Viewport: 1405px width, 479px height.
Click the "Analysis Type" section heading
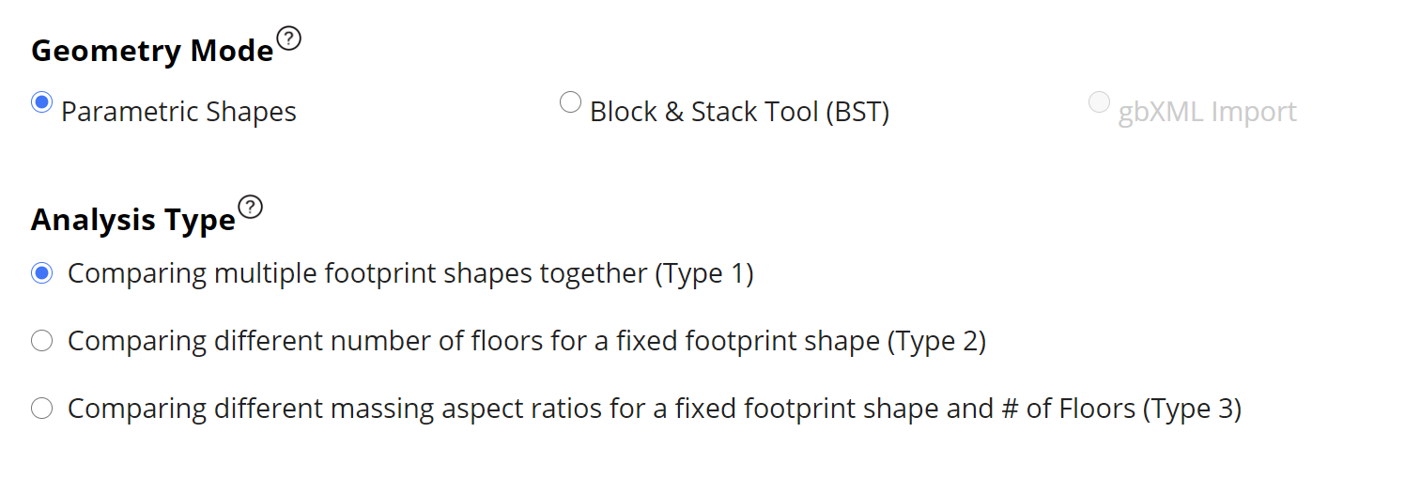point(133,220)
